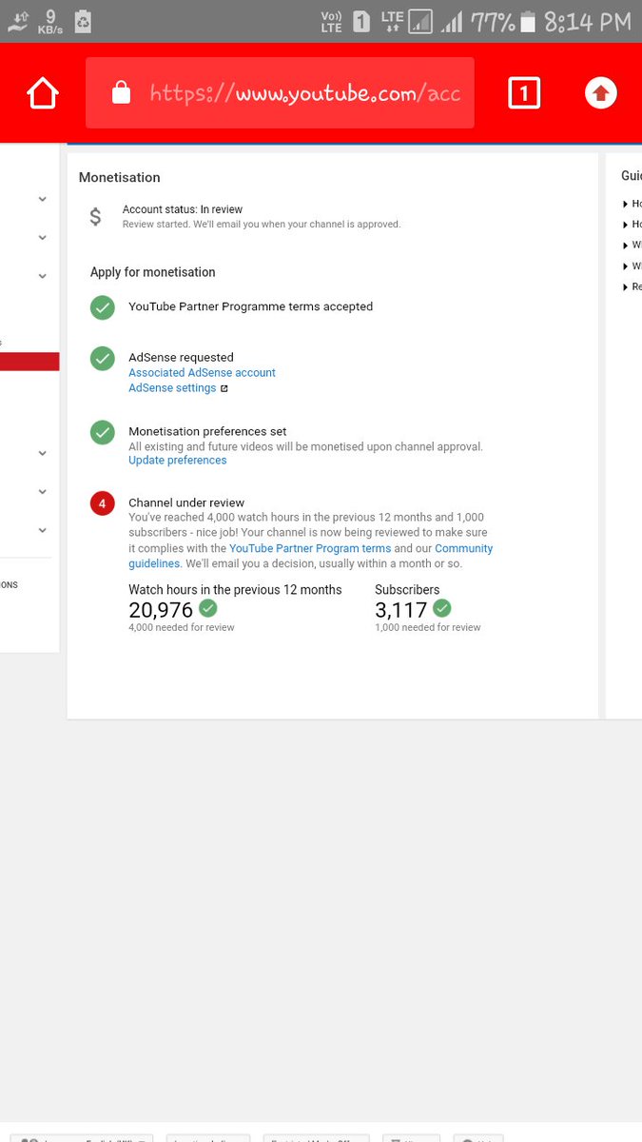Tap the 77% battery percentage text
Screen dimensions: 642x1142
click(492, 21)
